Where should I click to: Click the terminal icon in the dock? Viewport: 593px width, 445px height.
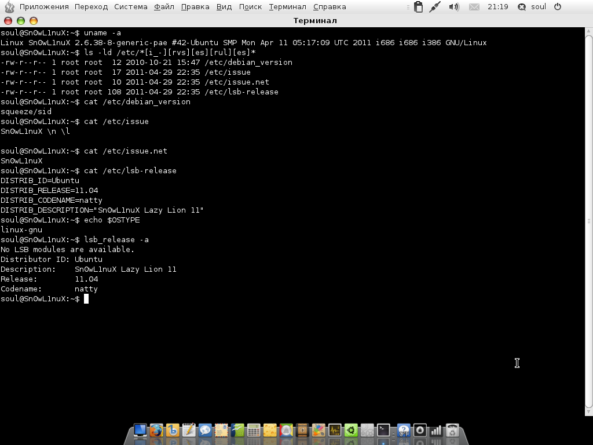pos(384,431)
